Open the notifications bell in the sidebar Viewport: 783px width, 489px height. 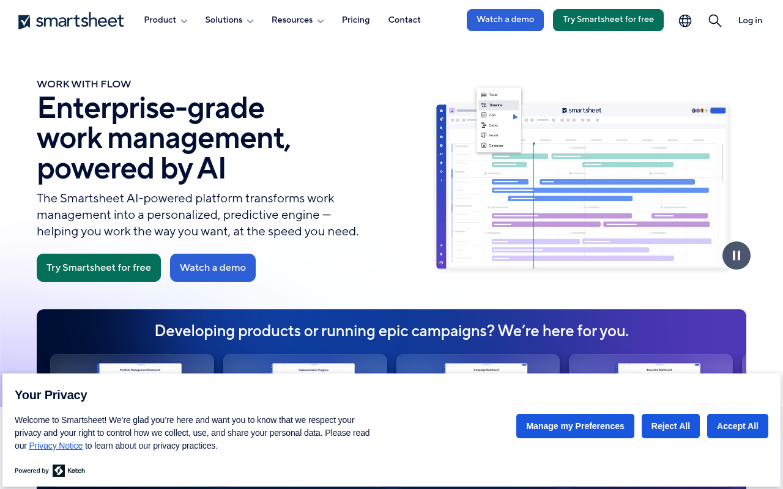pos(441,119)
